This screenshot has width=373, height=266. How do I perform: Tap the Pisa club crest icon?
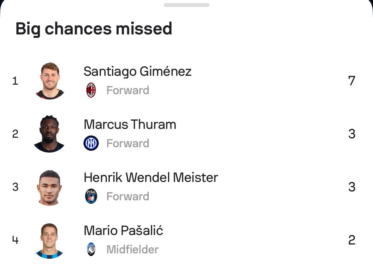91,196
